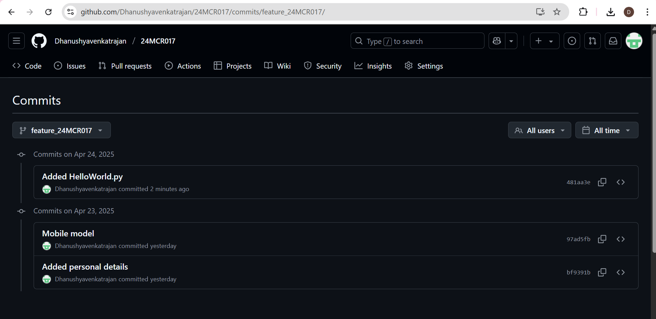The height and width of the screenshot is (319, 656).
Task: Expand the feature_24MCR017 branch selector
Action: coord(61,130)
